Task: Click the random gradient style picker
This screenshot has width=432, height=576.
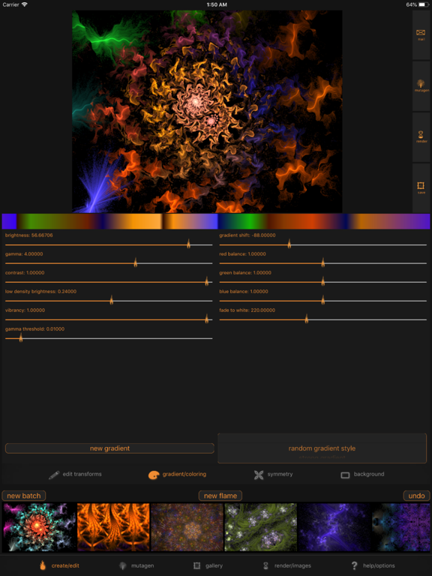Action: [322, 448]
